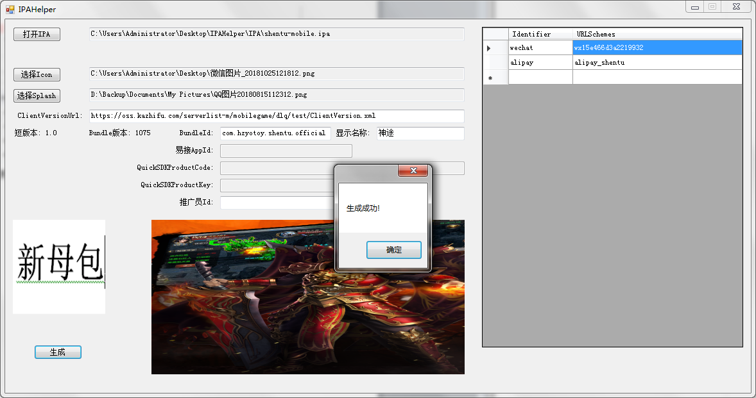Select the wechat identifier cell
The width and height of the screenshot is (756, 398).
click(540, 47)
